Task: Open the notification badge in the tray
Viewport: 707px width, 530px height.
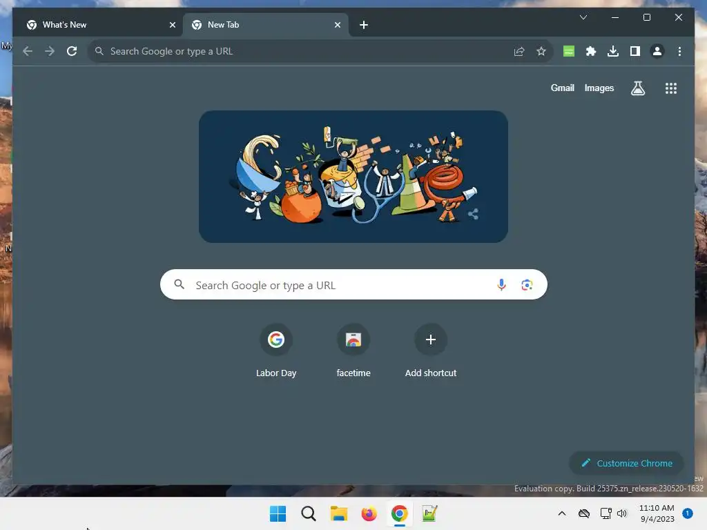Action: (x=688, y=513)
